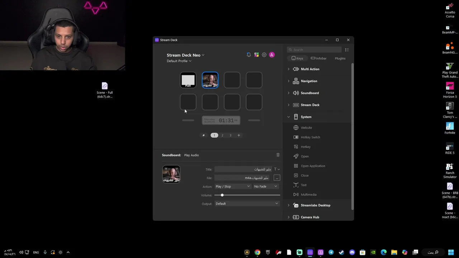
Task: Click the Infobar clock display 01:31
Action: 221,120
